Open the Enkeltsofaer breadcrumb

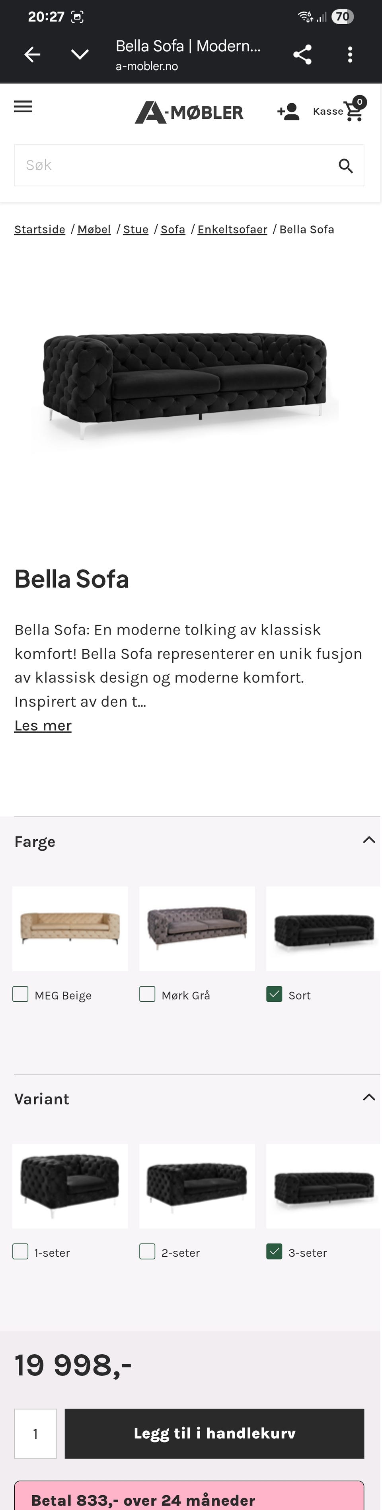(x=232, y=229)
